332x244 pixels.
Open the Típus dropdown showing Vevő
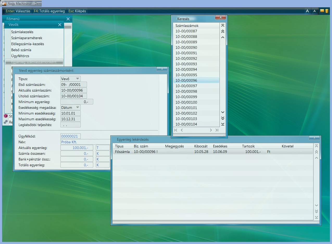[x=71, y=79]
